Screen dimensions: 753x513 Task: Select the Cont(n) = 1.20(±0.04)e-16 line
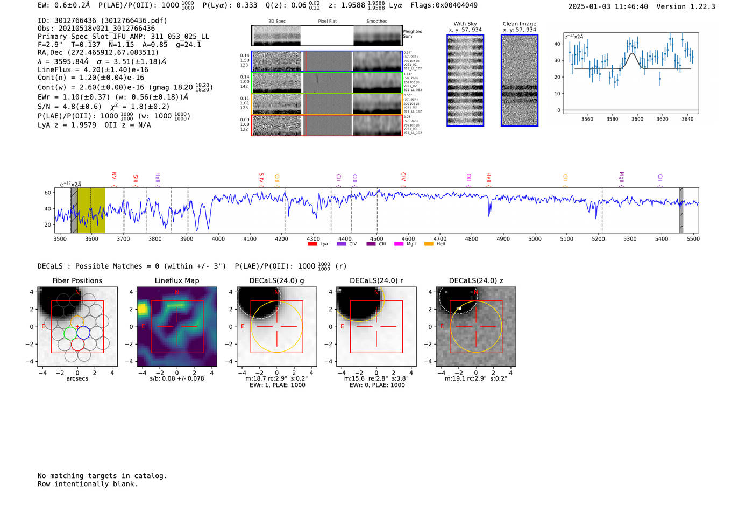(91, 78)
